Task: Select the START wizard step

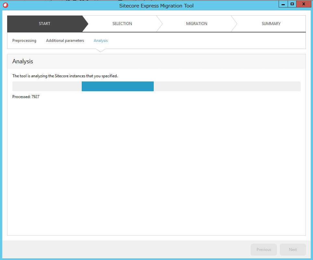Action: point(45,24)
